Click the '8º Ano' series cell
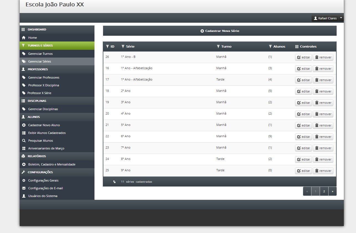 click(x=126, y=159)
